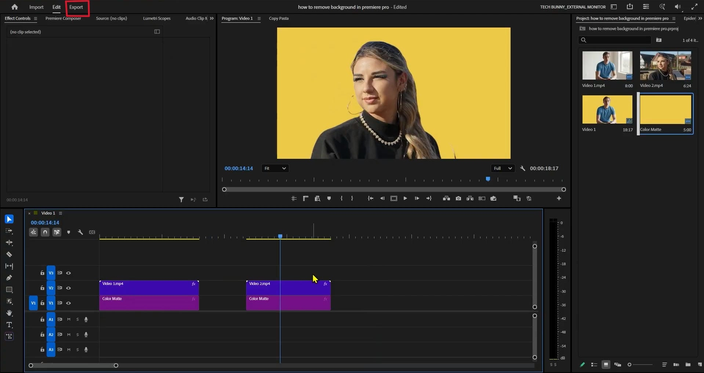Hide track V2 with eye icon
This screenshot has width=704, height=373.
pyautogui.click(x=68, y=288)
